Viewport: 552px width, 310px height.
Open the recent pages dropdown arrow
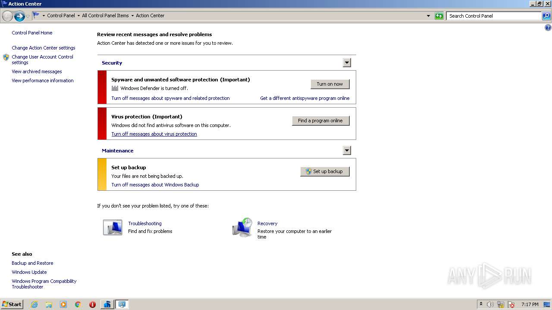[28, 16]
